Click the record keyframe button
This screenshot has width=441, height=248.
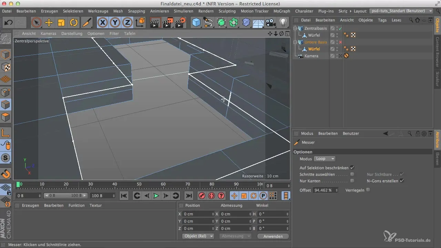tap(202, 196)
